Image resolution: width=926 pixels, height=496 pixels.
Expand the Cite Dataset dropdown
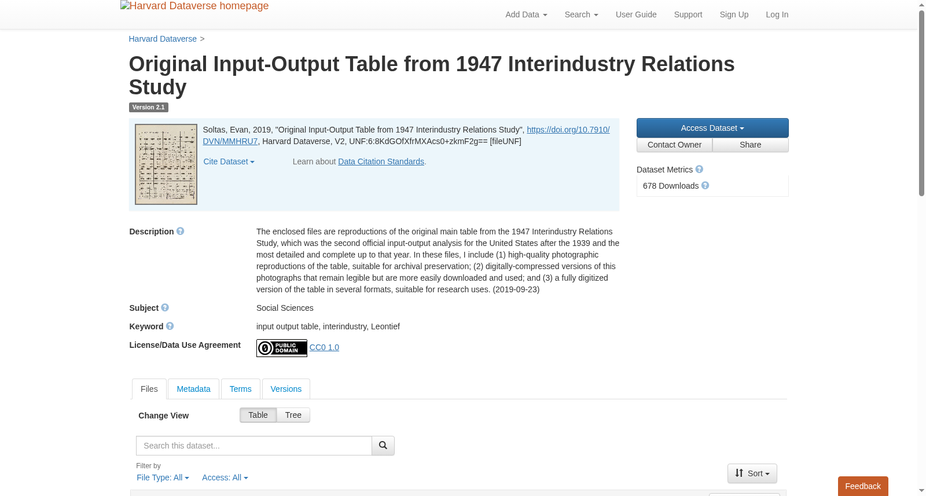coord(229,161)
